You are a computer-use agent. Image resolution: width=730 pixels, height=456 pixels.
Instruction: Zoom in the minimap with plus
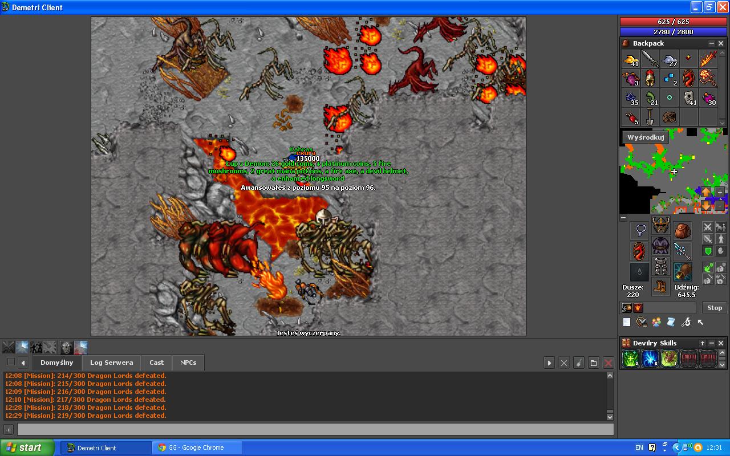720,192
